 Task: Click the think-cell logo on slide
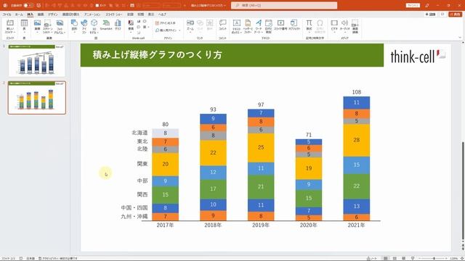tap(418, 56)
